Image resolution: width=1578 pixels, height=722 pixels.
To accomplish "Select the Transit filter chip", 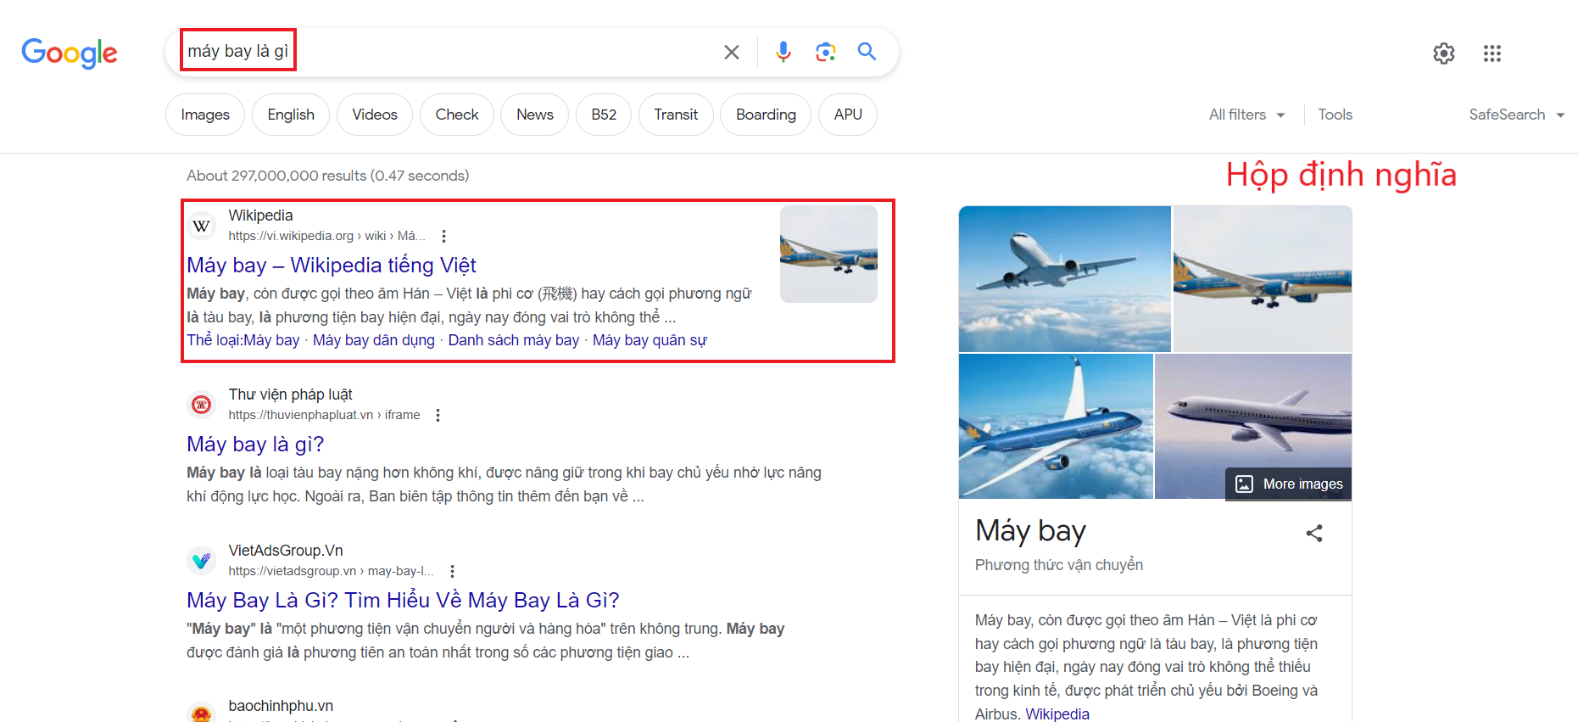I will pos(676,115).
